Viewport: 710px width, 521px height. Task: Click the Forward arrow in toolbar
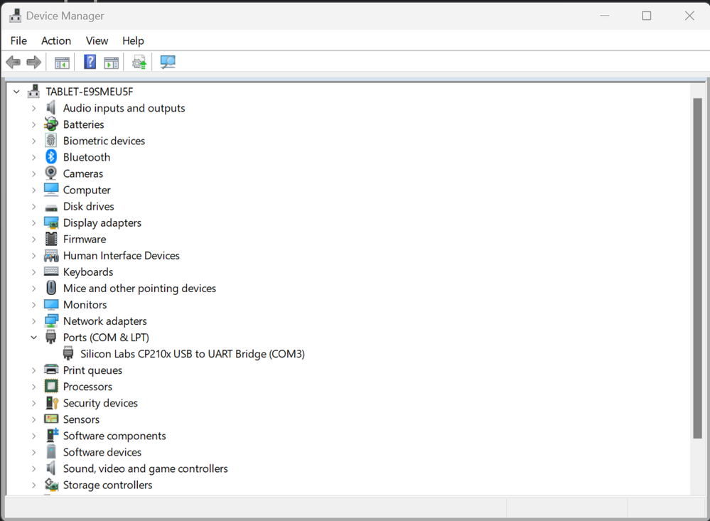click(x=33, y=63)
